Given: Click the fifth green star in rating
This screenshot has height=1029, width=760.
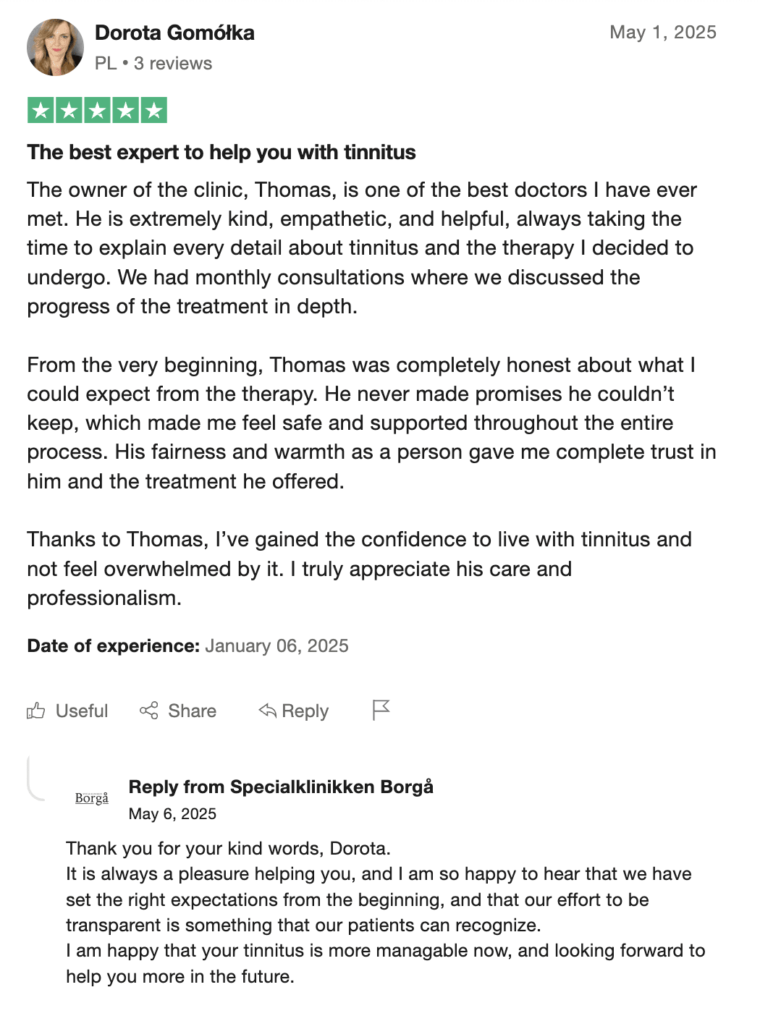Looking at the screenshot, I should [x=153, y=111].
